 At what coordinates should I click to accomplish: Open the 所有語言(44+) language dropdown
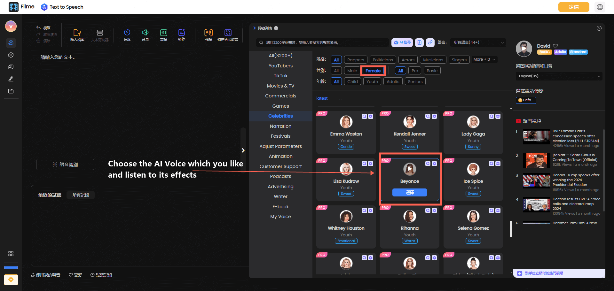478,42
